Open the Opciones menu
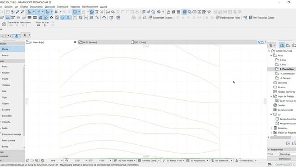 point(50,7)
